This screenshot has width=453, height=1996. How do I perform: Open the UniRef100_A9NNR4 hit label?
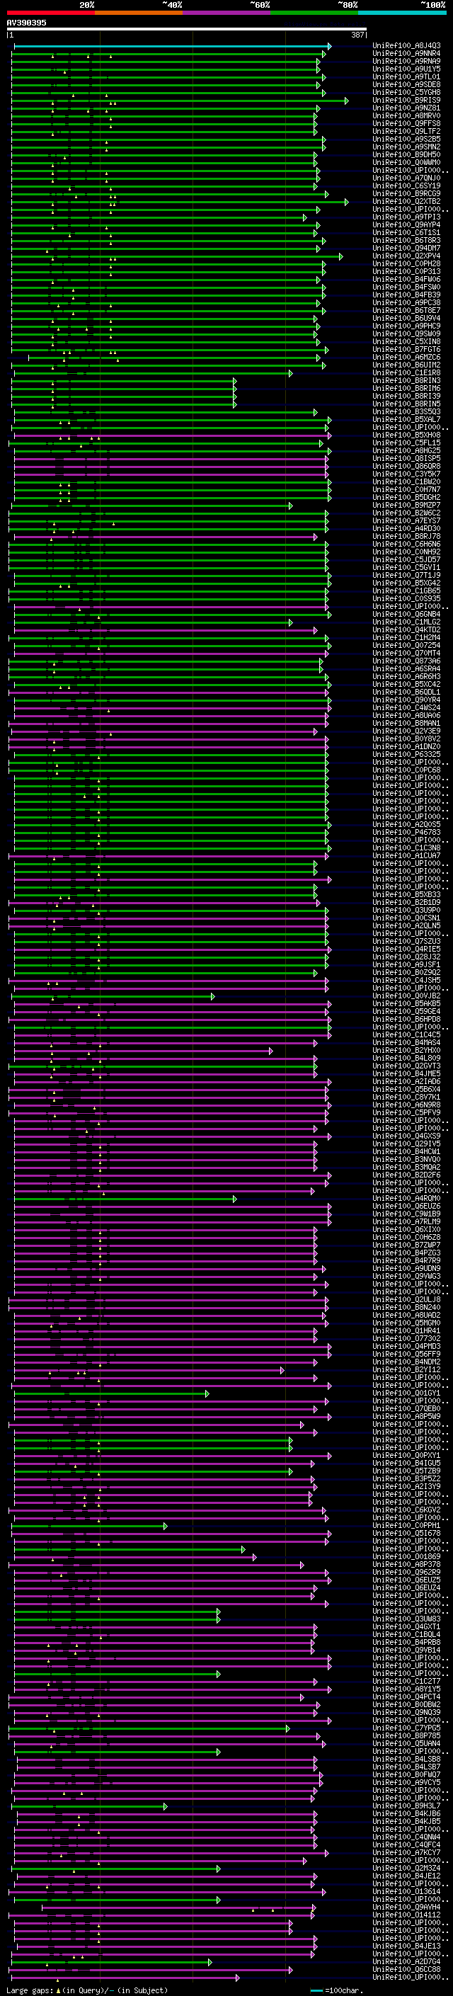point(406,54)
